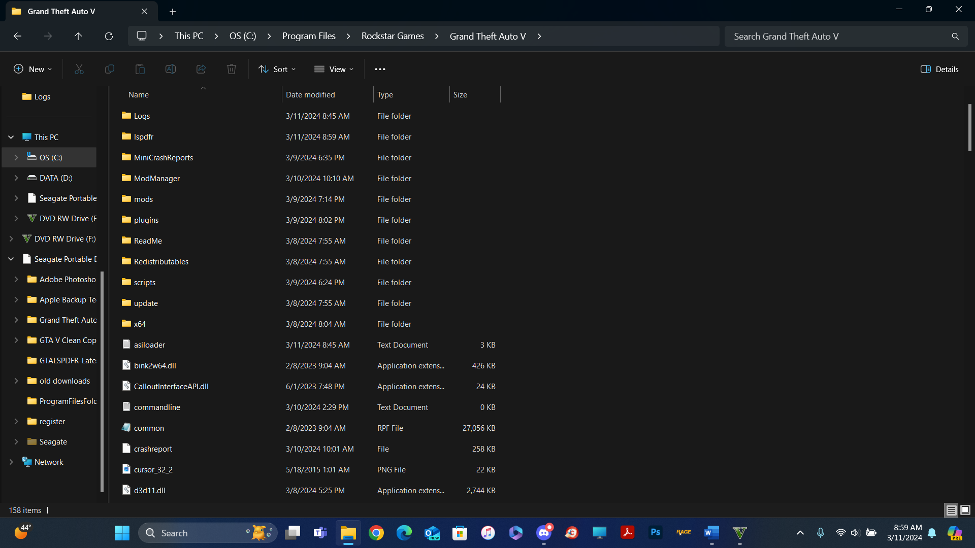Image resolution: width=975 pixels, height=548 pixels.
Task: Switch to large thumbnails view in status bar
Action: point(965,510)
